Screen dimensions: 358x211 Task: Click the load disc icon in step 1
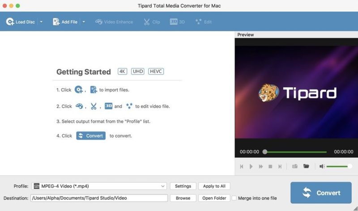[79, 90]
